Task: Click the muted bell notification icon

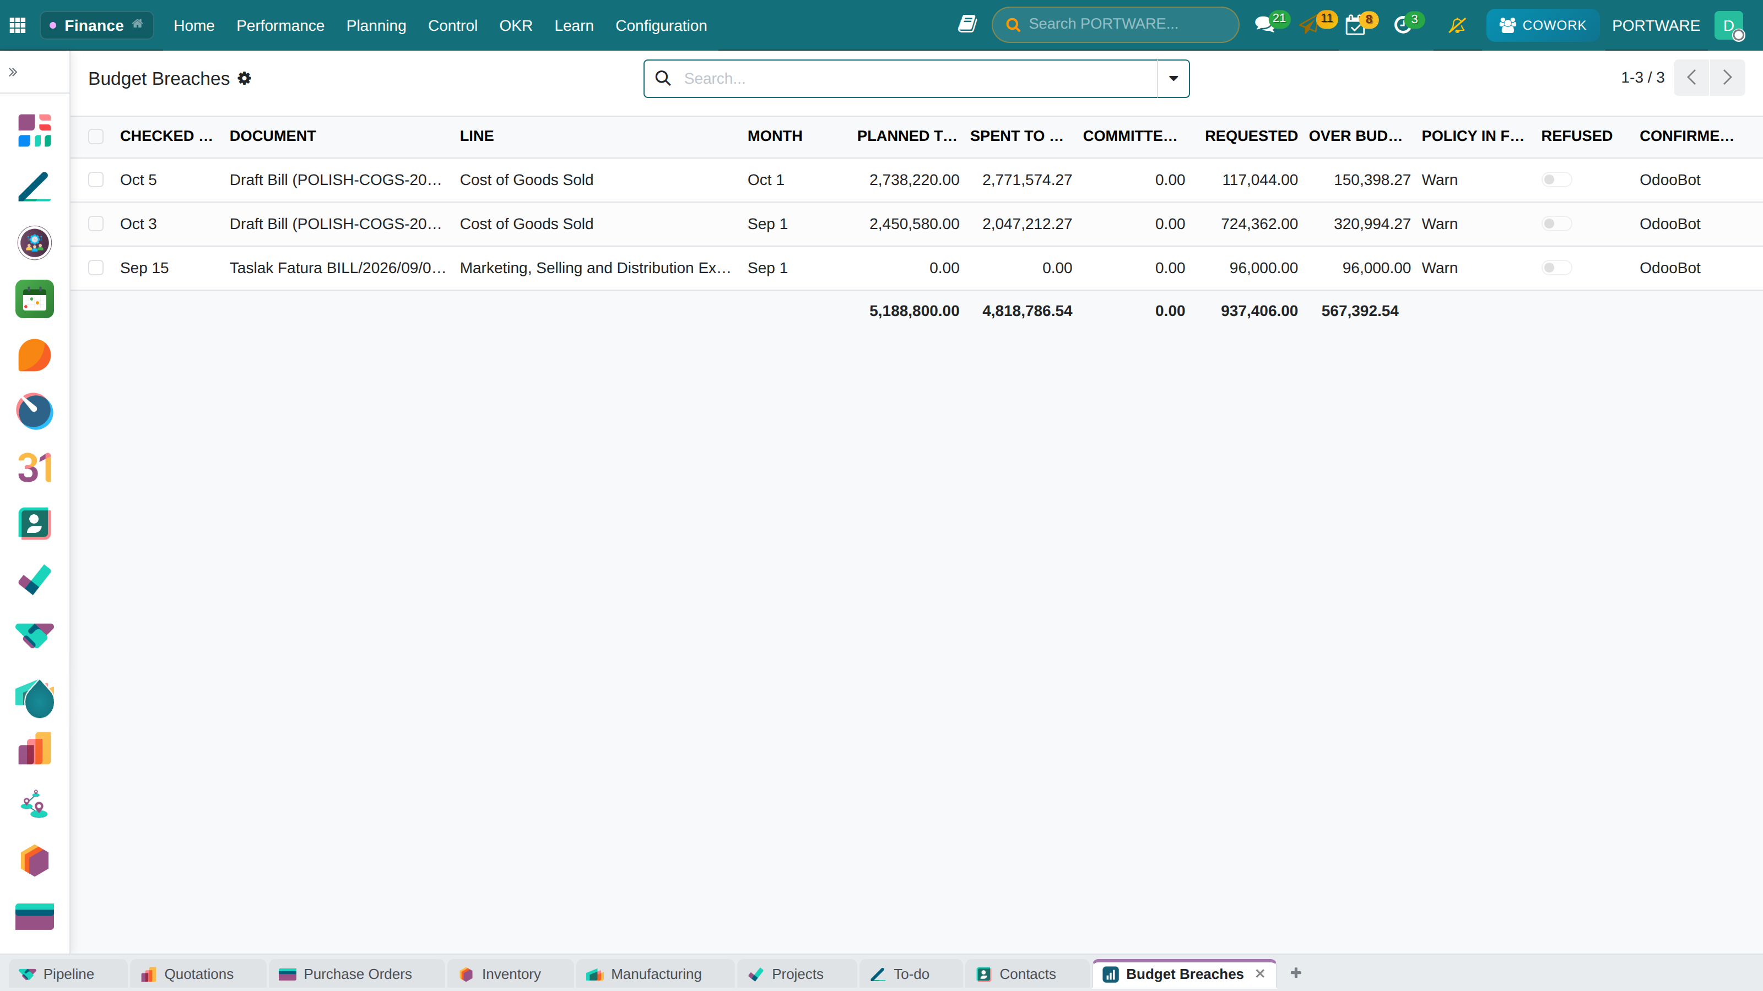Action: (x=1457, y=25)
